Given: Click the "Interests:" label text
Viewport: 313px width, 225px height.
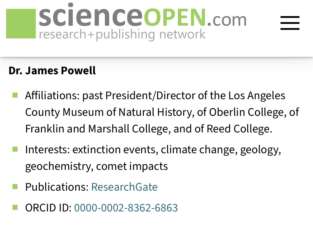Looking at the screenshot, I should (47, 150).
